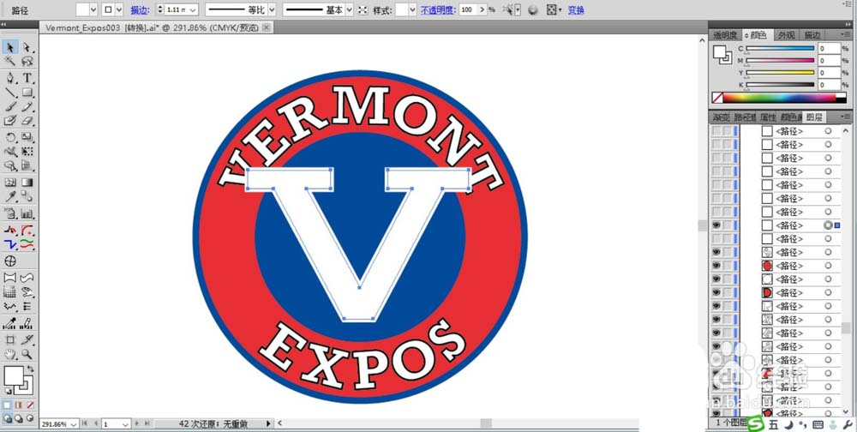Select the Hand tool
This screenshot has height=432, width=857.
pyautogui.click(x=10, y=354)
